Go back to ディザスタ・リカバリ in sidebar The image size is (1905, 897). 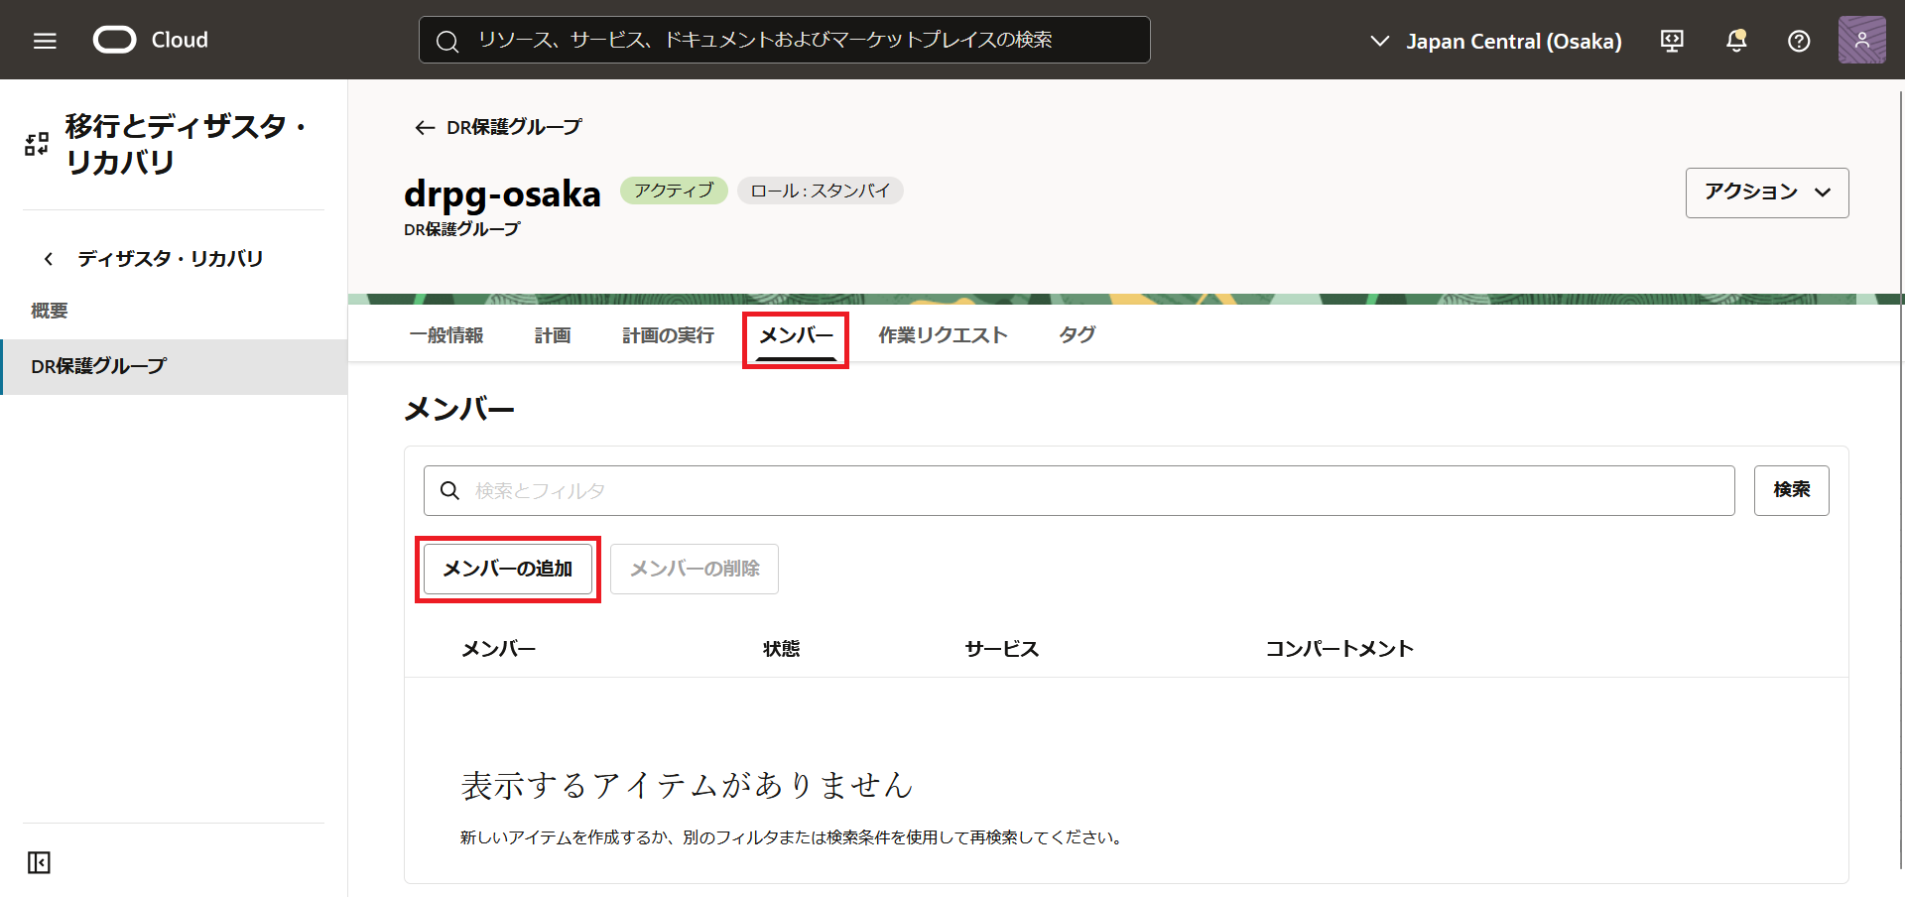tap(154, 259)
